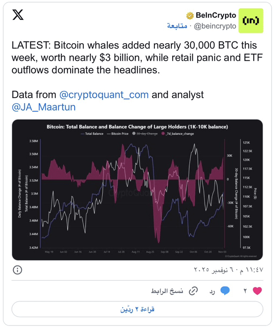Click the blue reply bubble icon
274x329 pixels.
(225, 291)
